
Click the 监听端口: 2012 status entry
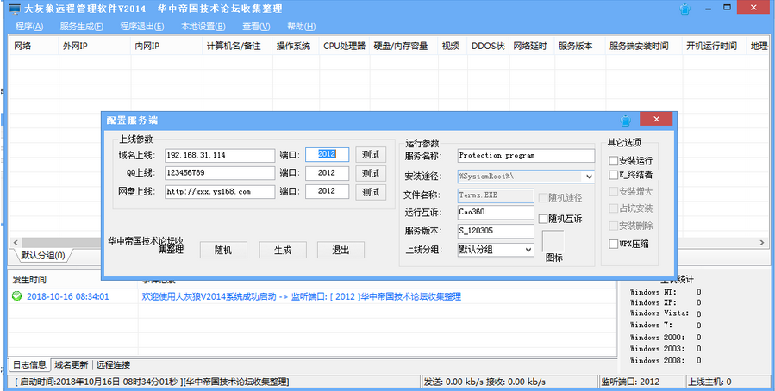click(642, 382)
